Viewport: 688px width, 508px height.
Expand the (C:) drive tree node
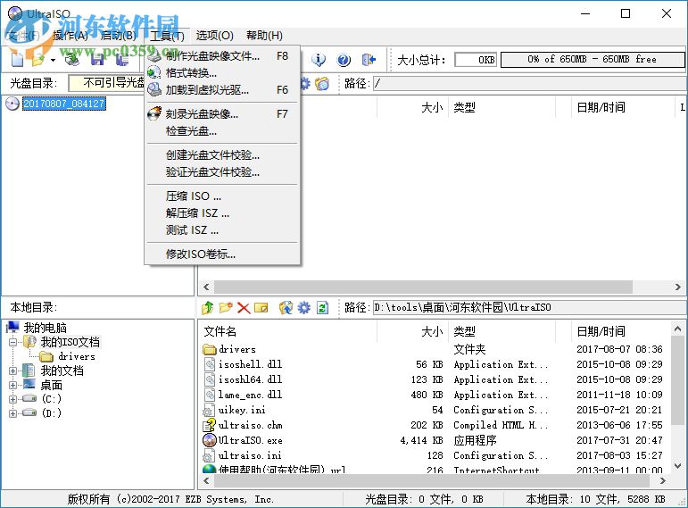tap(12, 399)
